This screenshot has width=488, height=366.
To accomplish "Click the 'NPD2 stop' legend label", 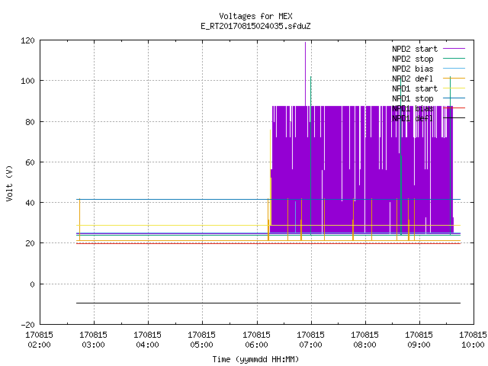I will pyautogui.click(x=413, y=59).
